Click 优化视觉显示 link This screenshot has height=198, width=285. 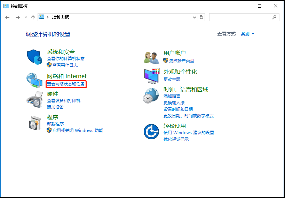tap(176, 139)
